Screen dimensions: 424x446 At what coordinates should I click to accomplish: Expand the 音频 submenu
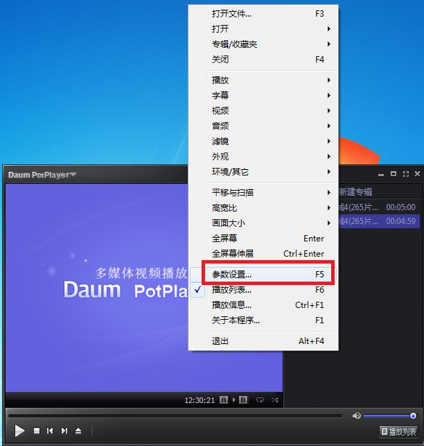point(263,126)
